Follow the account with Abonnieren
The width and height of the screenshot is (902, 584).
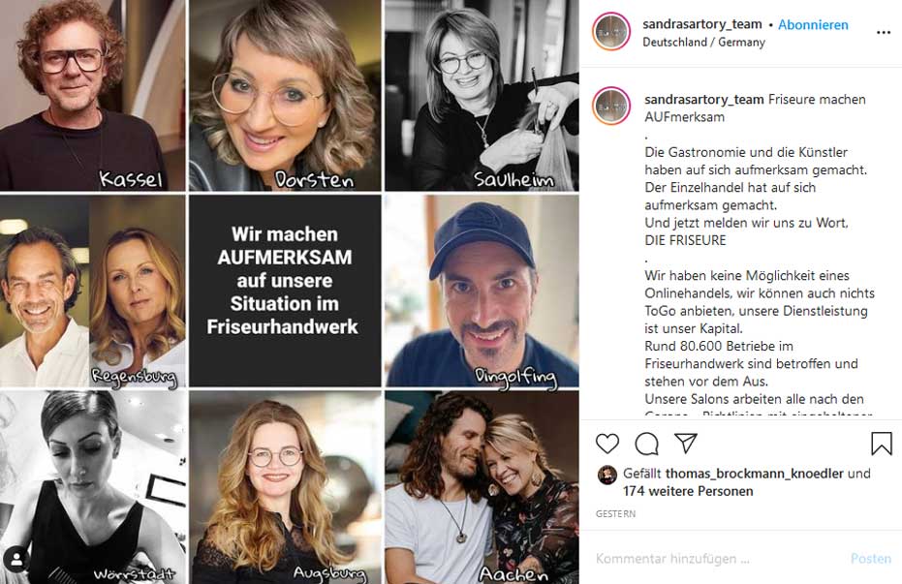click(813, 24)
